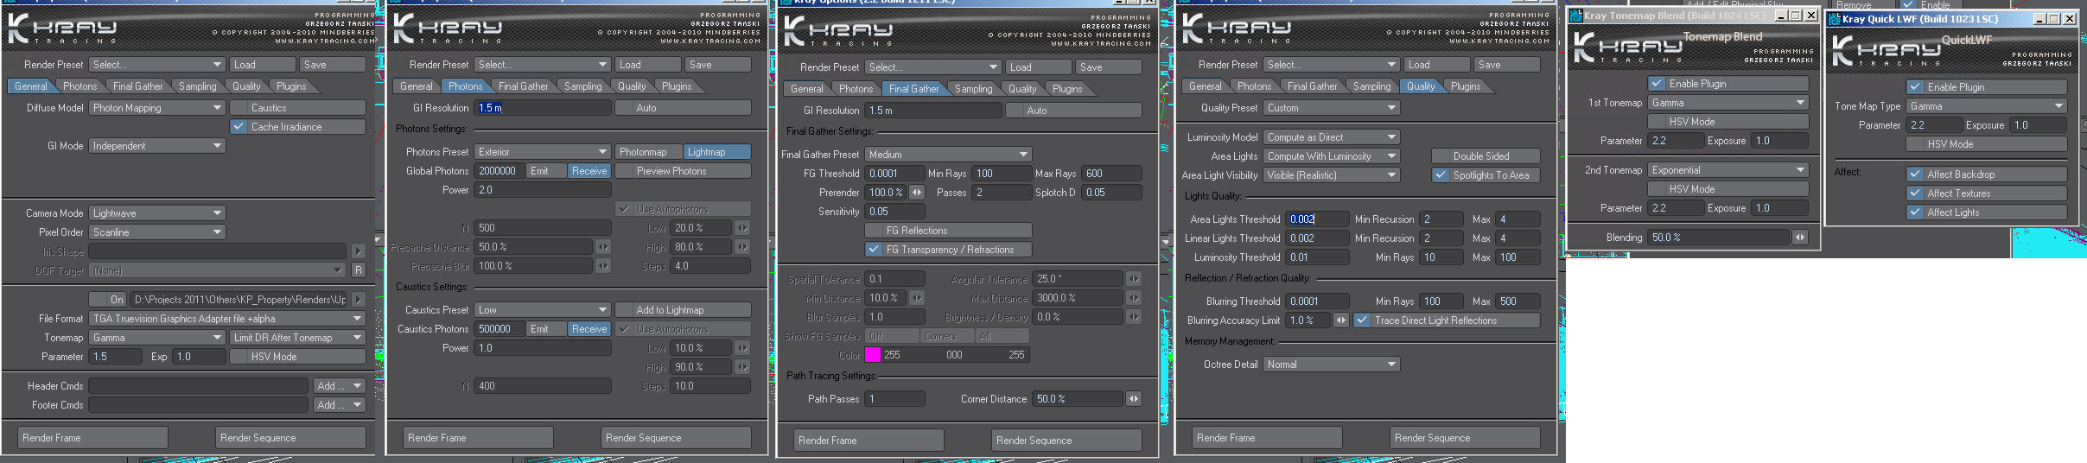Click the Blurring Accuracy Limit spinner arrows
The height and width of the screenshot is (463, 2087).
click(1340, 320)
